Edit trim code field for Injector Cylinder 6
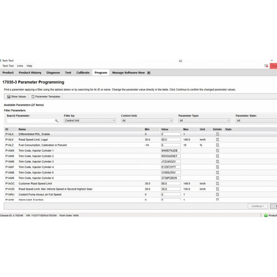The image size is (277, 277). (x=171, y=178)
